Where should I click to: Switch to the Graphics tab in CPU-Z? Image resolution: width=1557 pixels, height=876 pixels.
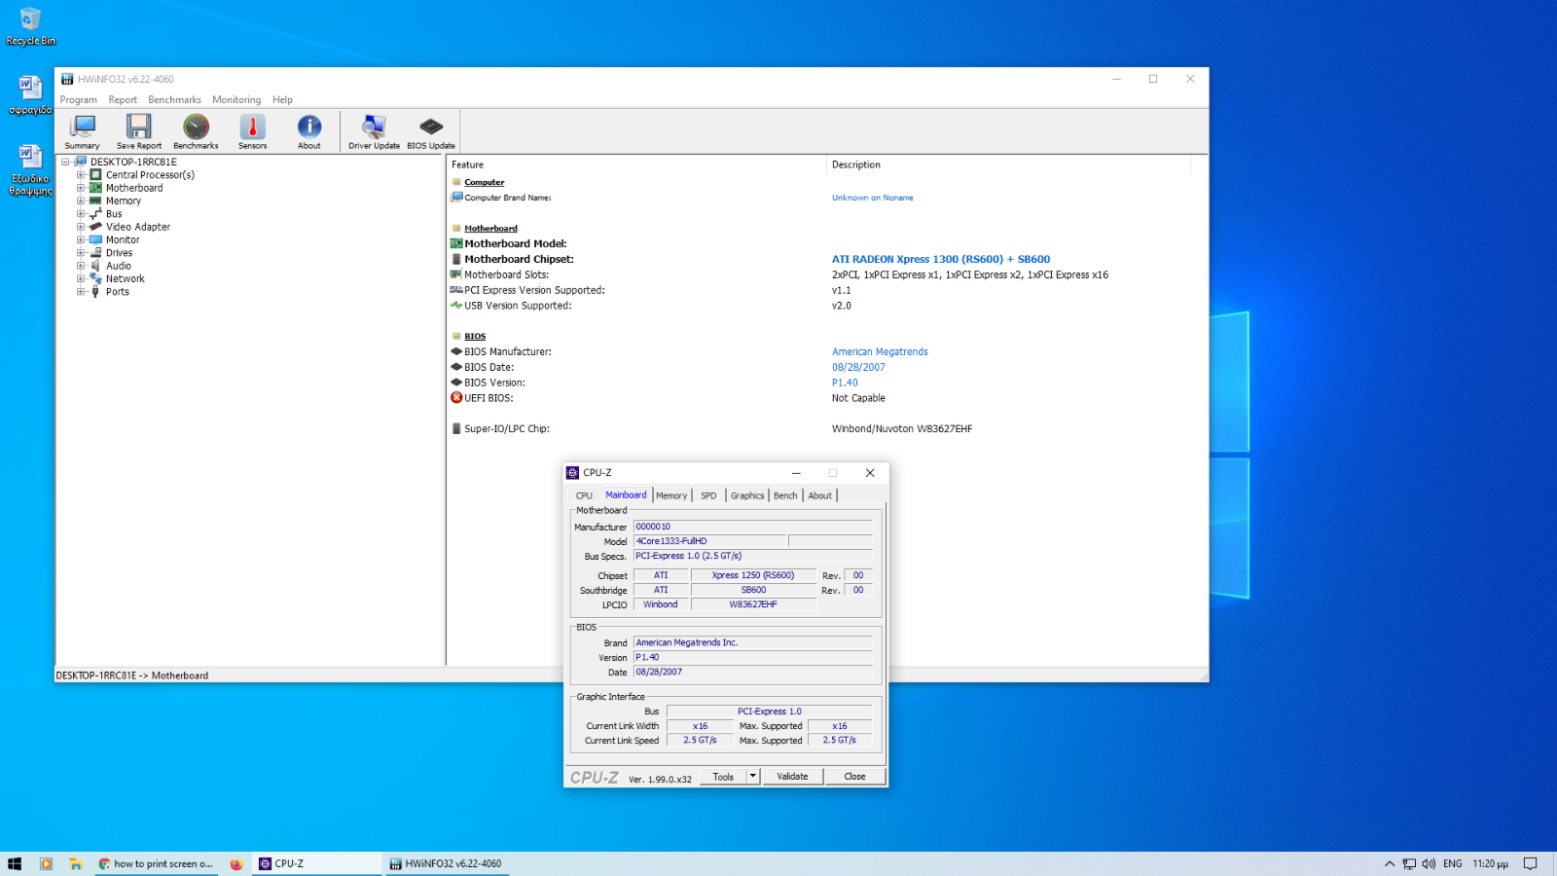(x=747, y=495)
